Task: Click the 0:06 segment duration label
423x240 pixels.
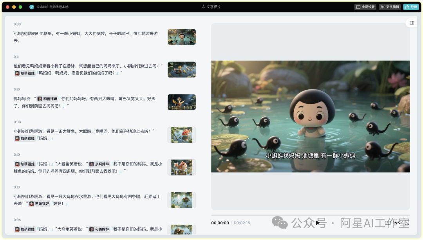Action: pyautogui.click(x=17, y=220)
